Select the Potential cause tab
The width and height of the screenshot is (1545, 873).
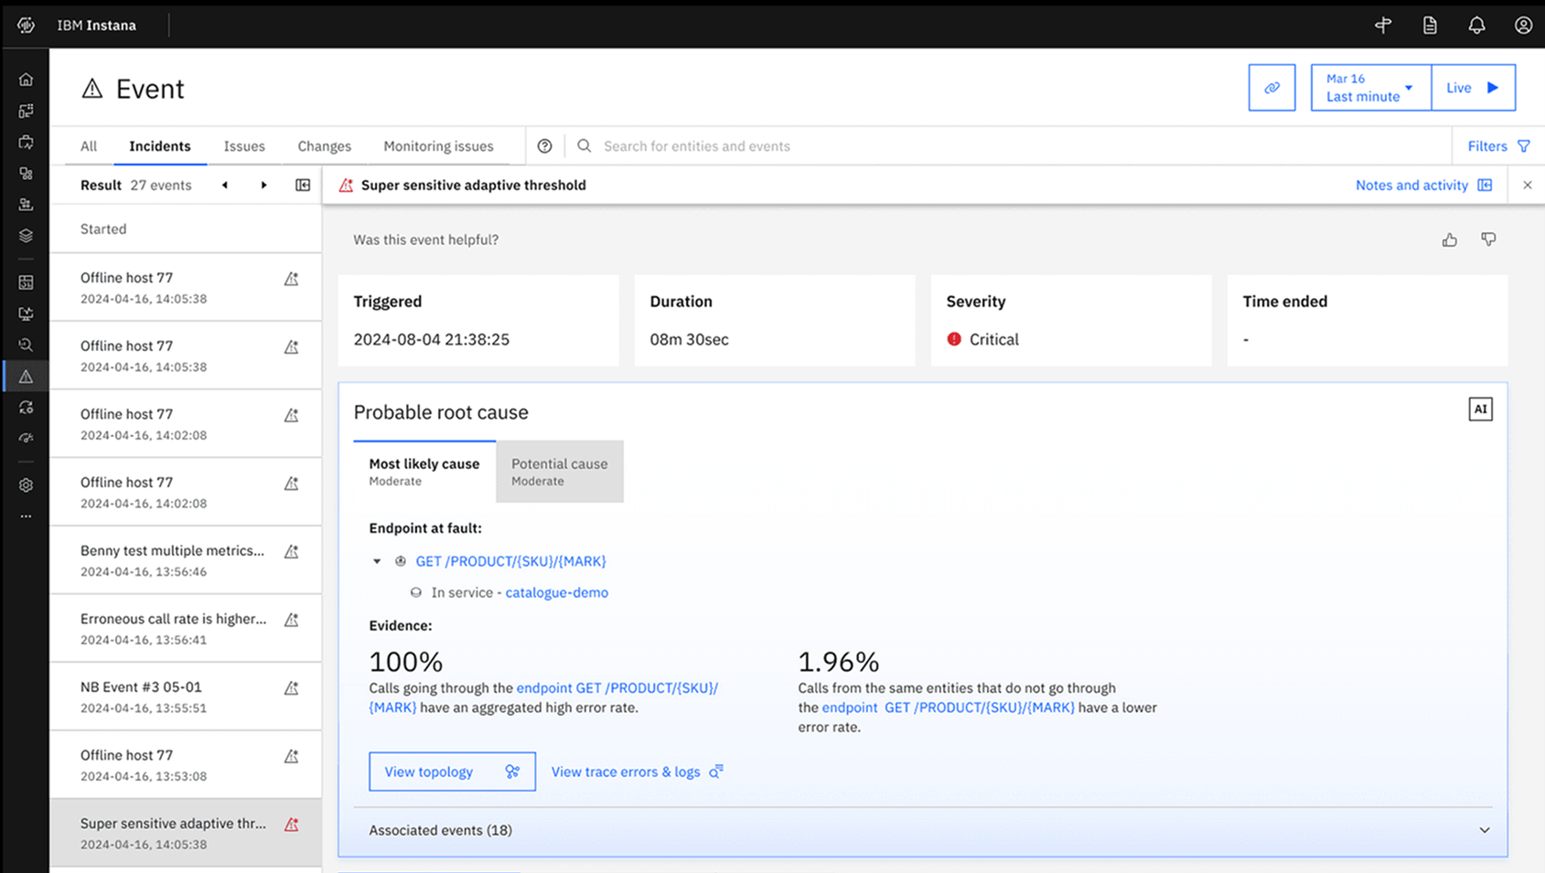(560, 472)
